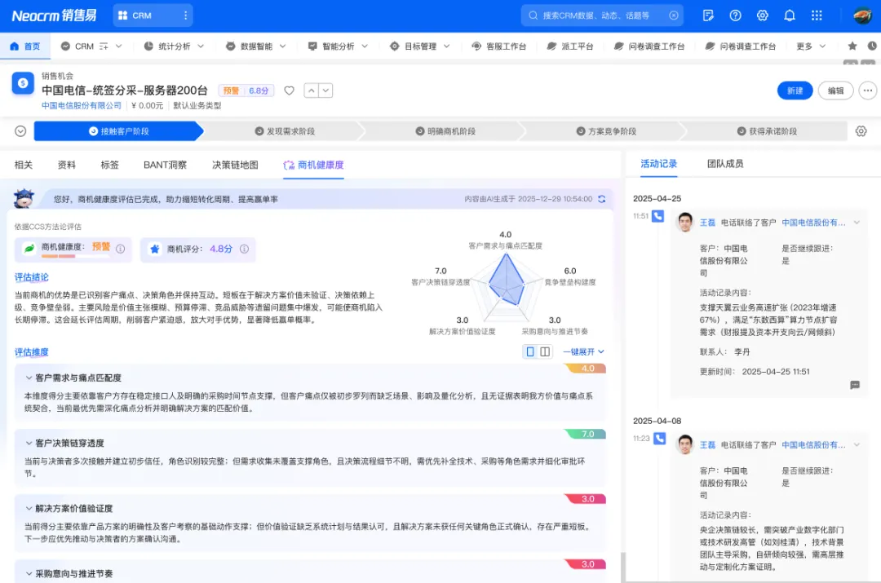Screen dimensions: 881x583
Task: Favorite the opportunity with the heart icon
Action: (289, 91)
